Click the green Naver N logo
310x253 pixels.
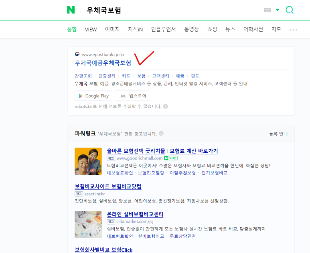point(71,10)
